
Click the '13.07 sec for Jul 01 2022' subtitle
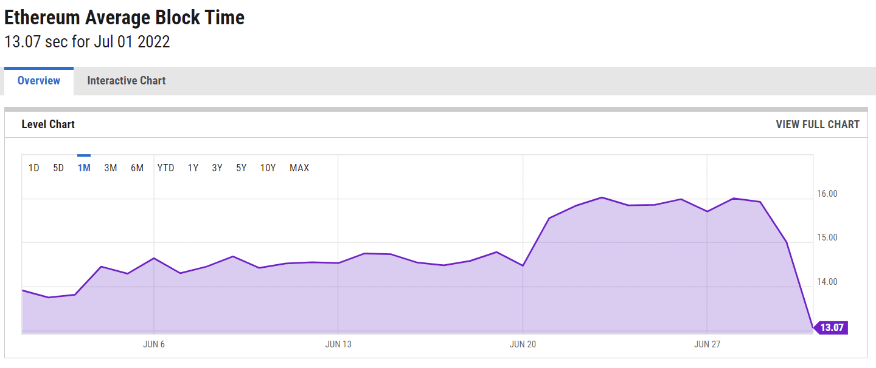(87, 43)
